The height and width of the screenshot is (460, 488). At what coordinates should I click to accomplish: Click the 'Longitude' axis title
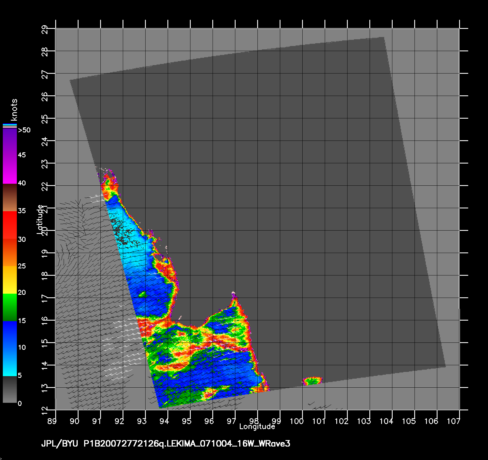(257, 427)
